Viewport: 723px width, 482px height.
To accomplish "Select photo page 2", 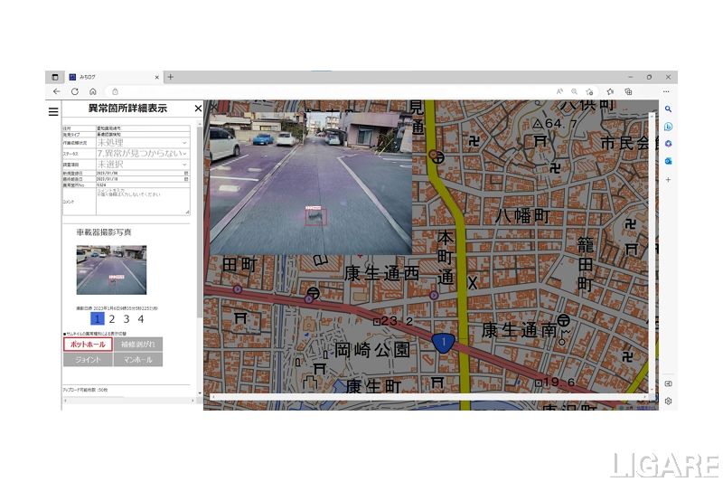I will [x=112, y=319].
